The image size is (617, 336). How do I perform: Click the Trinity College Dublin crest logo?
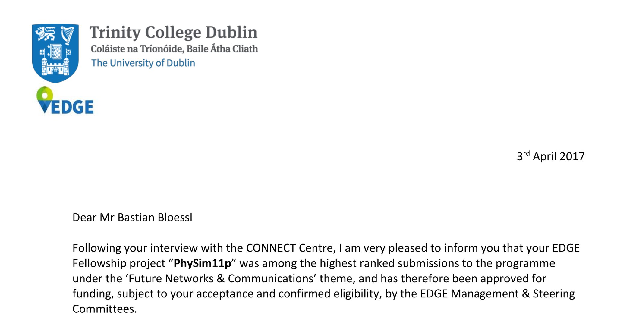55,53
